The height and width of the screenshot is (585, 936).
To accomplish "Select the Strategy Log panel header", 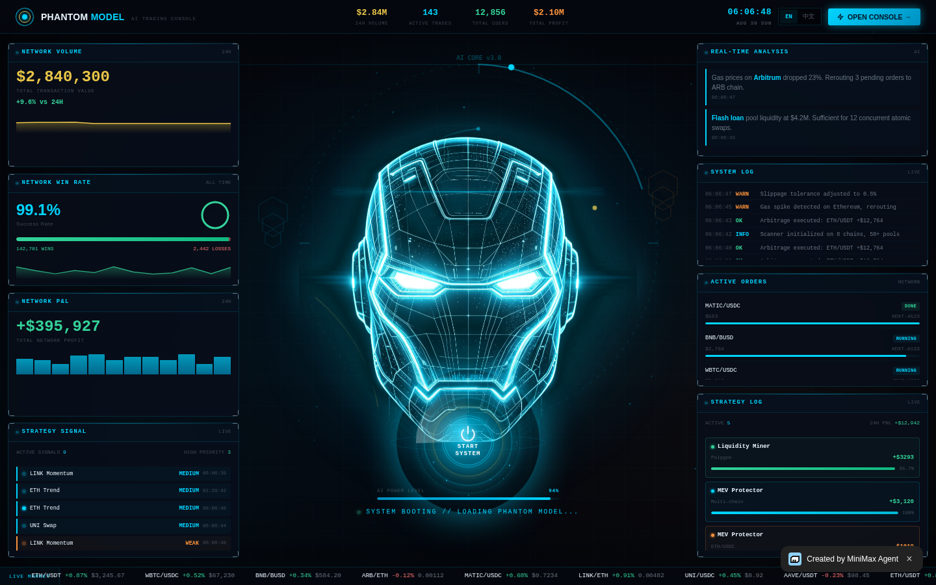I will click(x=812, y=402).
